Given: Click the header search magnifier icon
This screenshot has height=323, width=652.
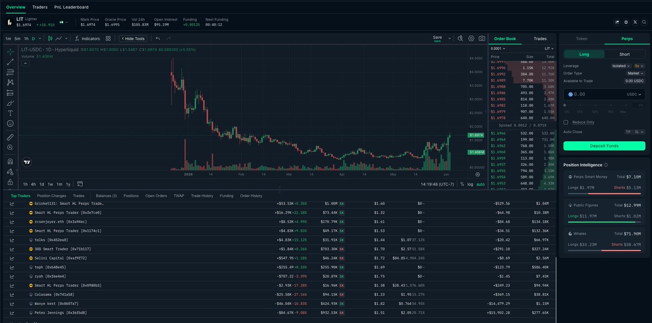Looking at the screenshot, I should (643, 22).
